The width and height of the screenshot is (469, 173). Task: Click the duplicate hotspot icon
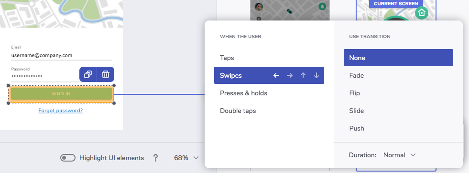click(x=88, y=74)
